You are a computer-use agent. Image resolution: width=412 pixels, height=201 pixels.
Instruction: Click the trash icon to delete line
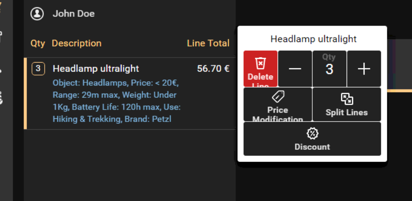click(260, 63)
